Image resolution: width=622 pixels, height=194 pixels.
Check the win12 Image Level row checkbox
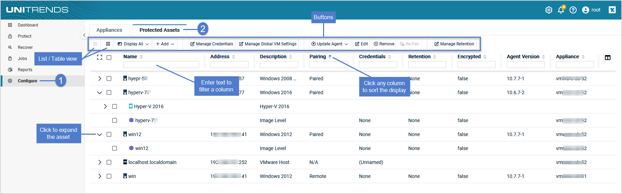point(115,148)
